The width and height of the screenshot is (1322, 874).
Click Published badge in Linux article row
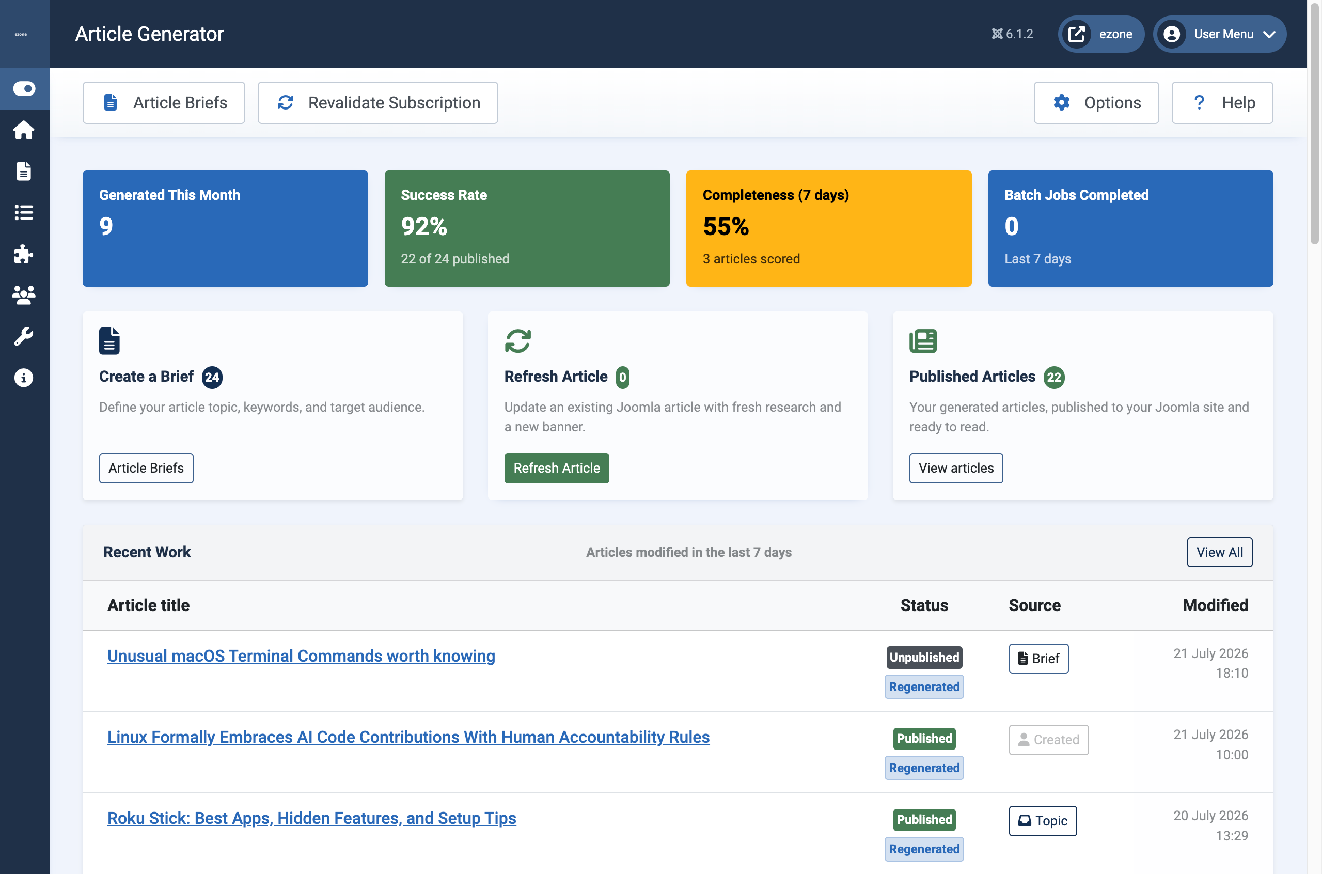pos(924,739)
